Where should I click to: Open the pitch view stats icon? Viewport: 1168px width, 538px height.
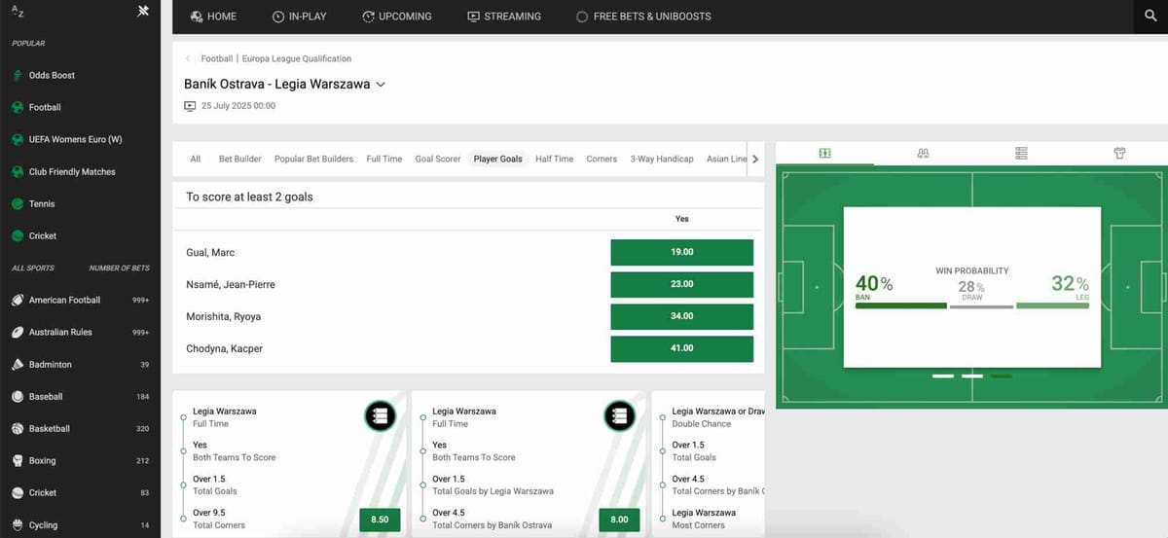pyautogui.click(x=824, y=153)
